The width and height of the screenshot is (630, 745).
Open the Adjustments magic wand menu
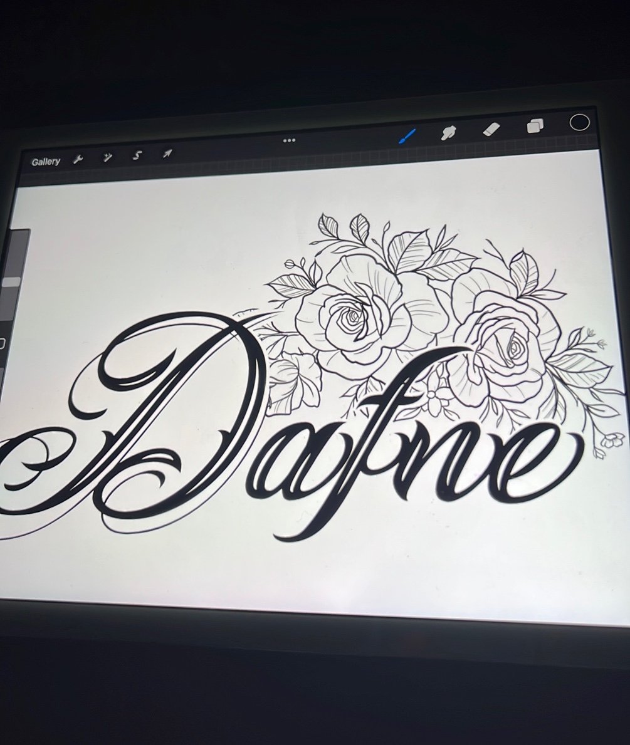107,157
